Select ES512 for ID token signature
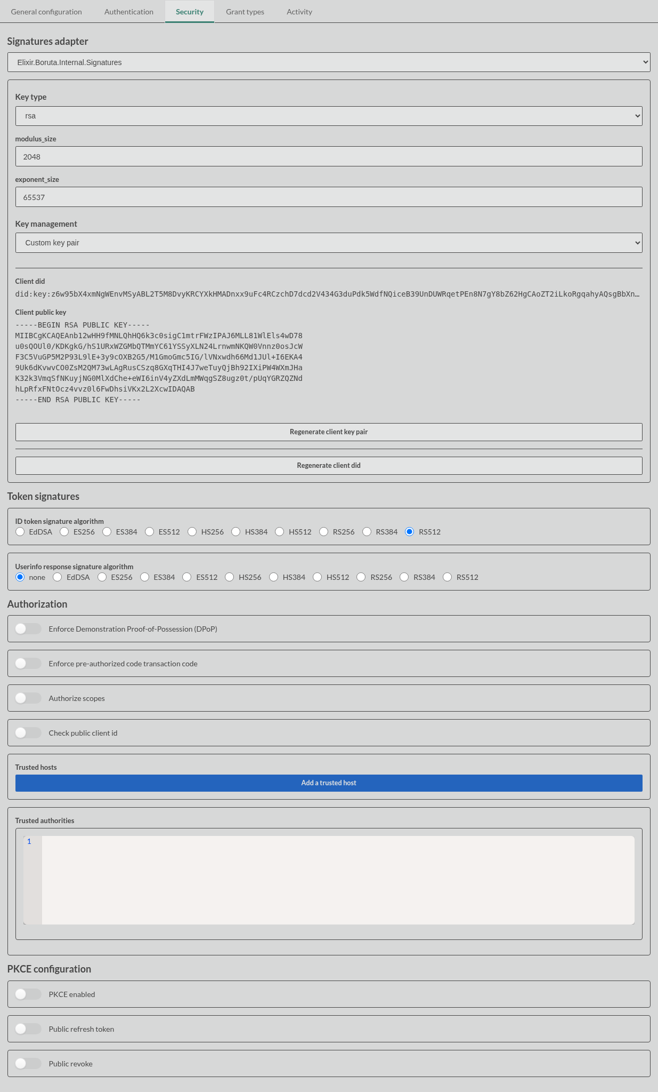The image size is (658, 1092). pyautogui.click(x=150, y=532)
